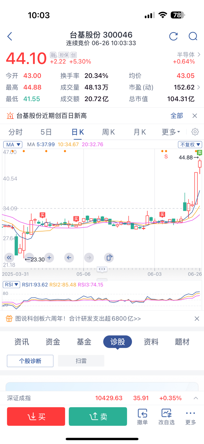204x444 pixels.
Task: Select the 扫雷 toggle option
Action: click(81, 361)
